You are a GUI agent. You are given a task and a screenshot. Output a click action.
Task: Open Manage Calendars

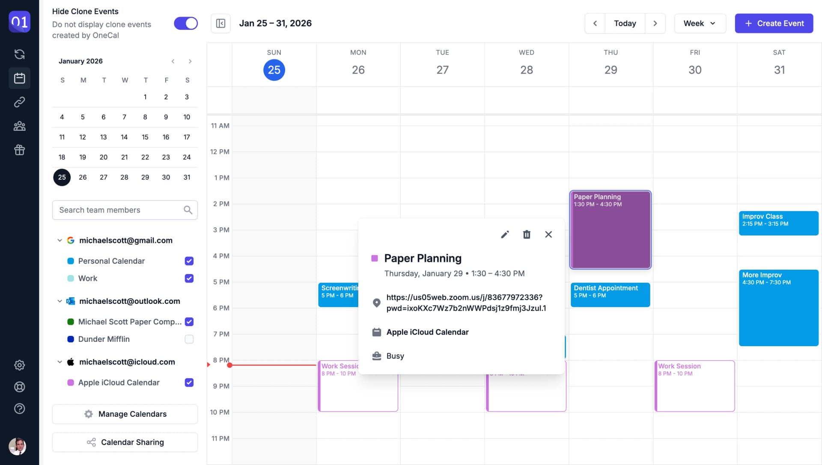click(x=125, y=414)
